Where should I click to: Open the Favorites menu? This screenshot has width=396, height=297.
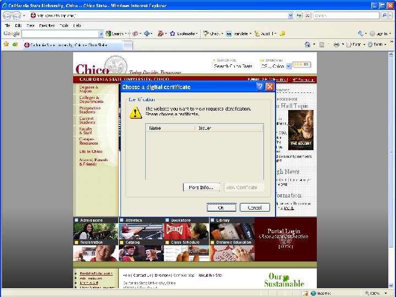tap(47, 25)
